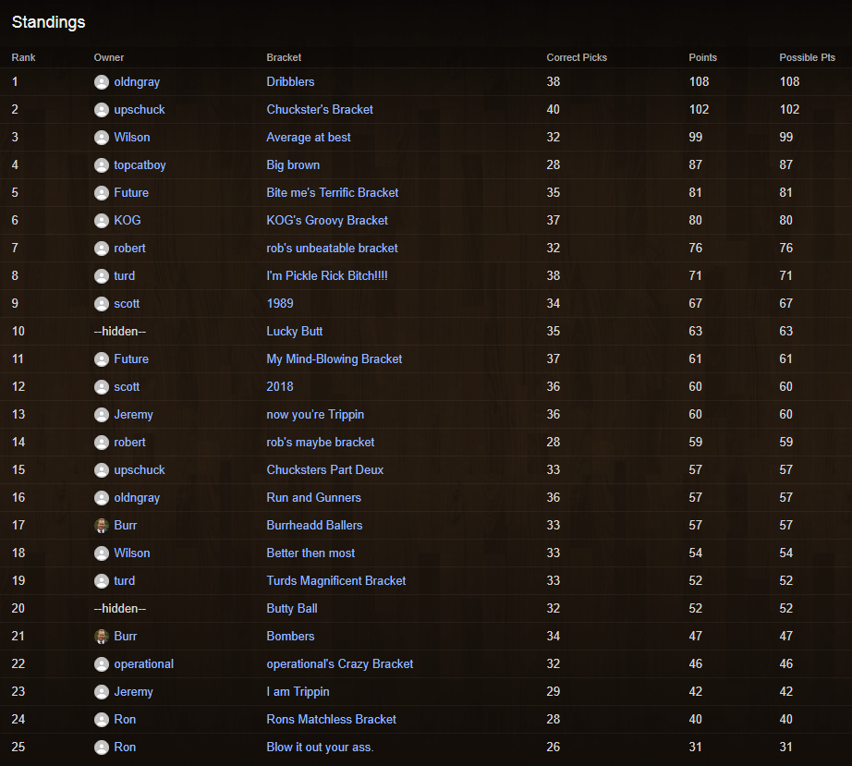Open My Mind-Blowing Bracket
852x766 pixels.
click(335, 359)
